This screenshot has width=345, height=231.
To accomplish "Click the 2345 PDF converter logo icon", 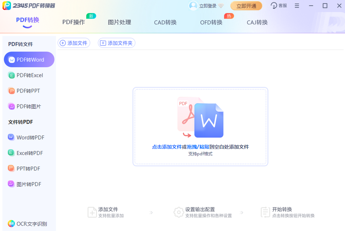I will tap(7, 5).
